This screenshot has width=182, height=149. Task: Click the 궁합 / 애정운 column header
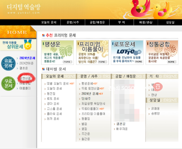click(128, 76)
